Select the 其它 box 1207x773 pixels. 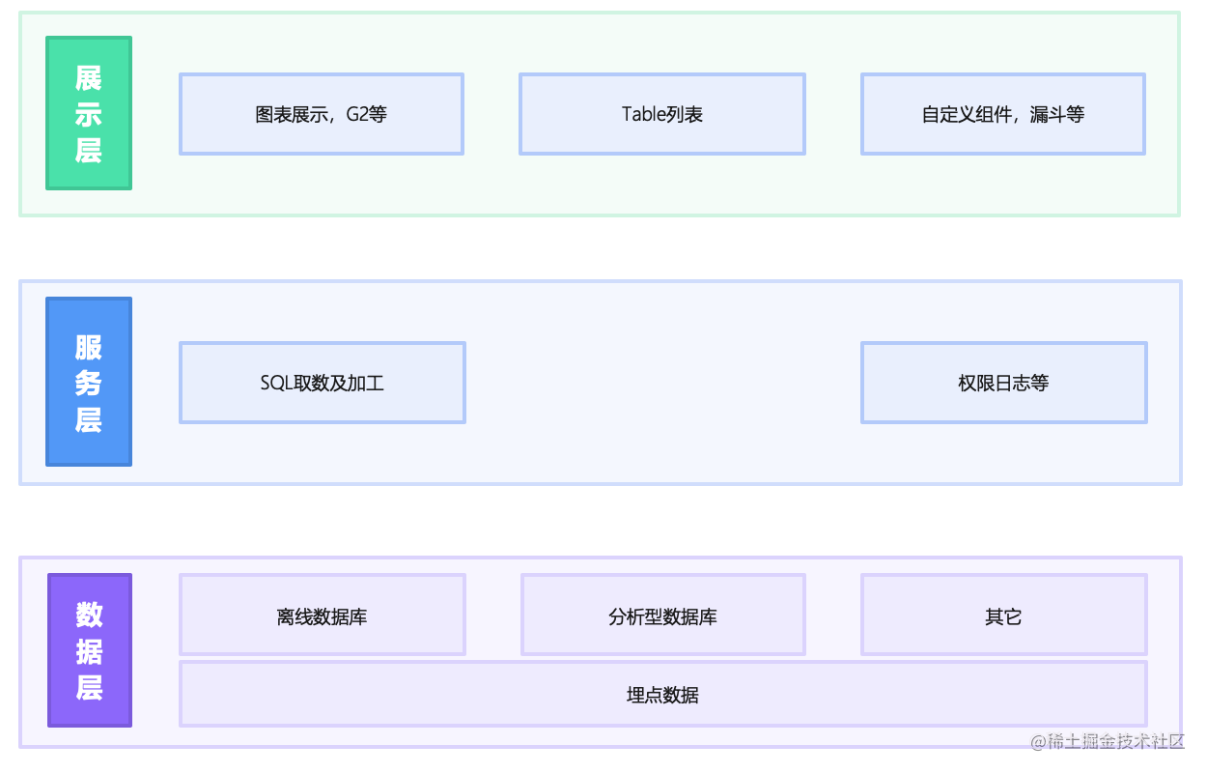point(1004,615)
